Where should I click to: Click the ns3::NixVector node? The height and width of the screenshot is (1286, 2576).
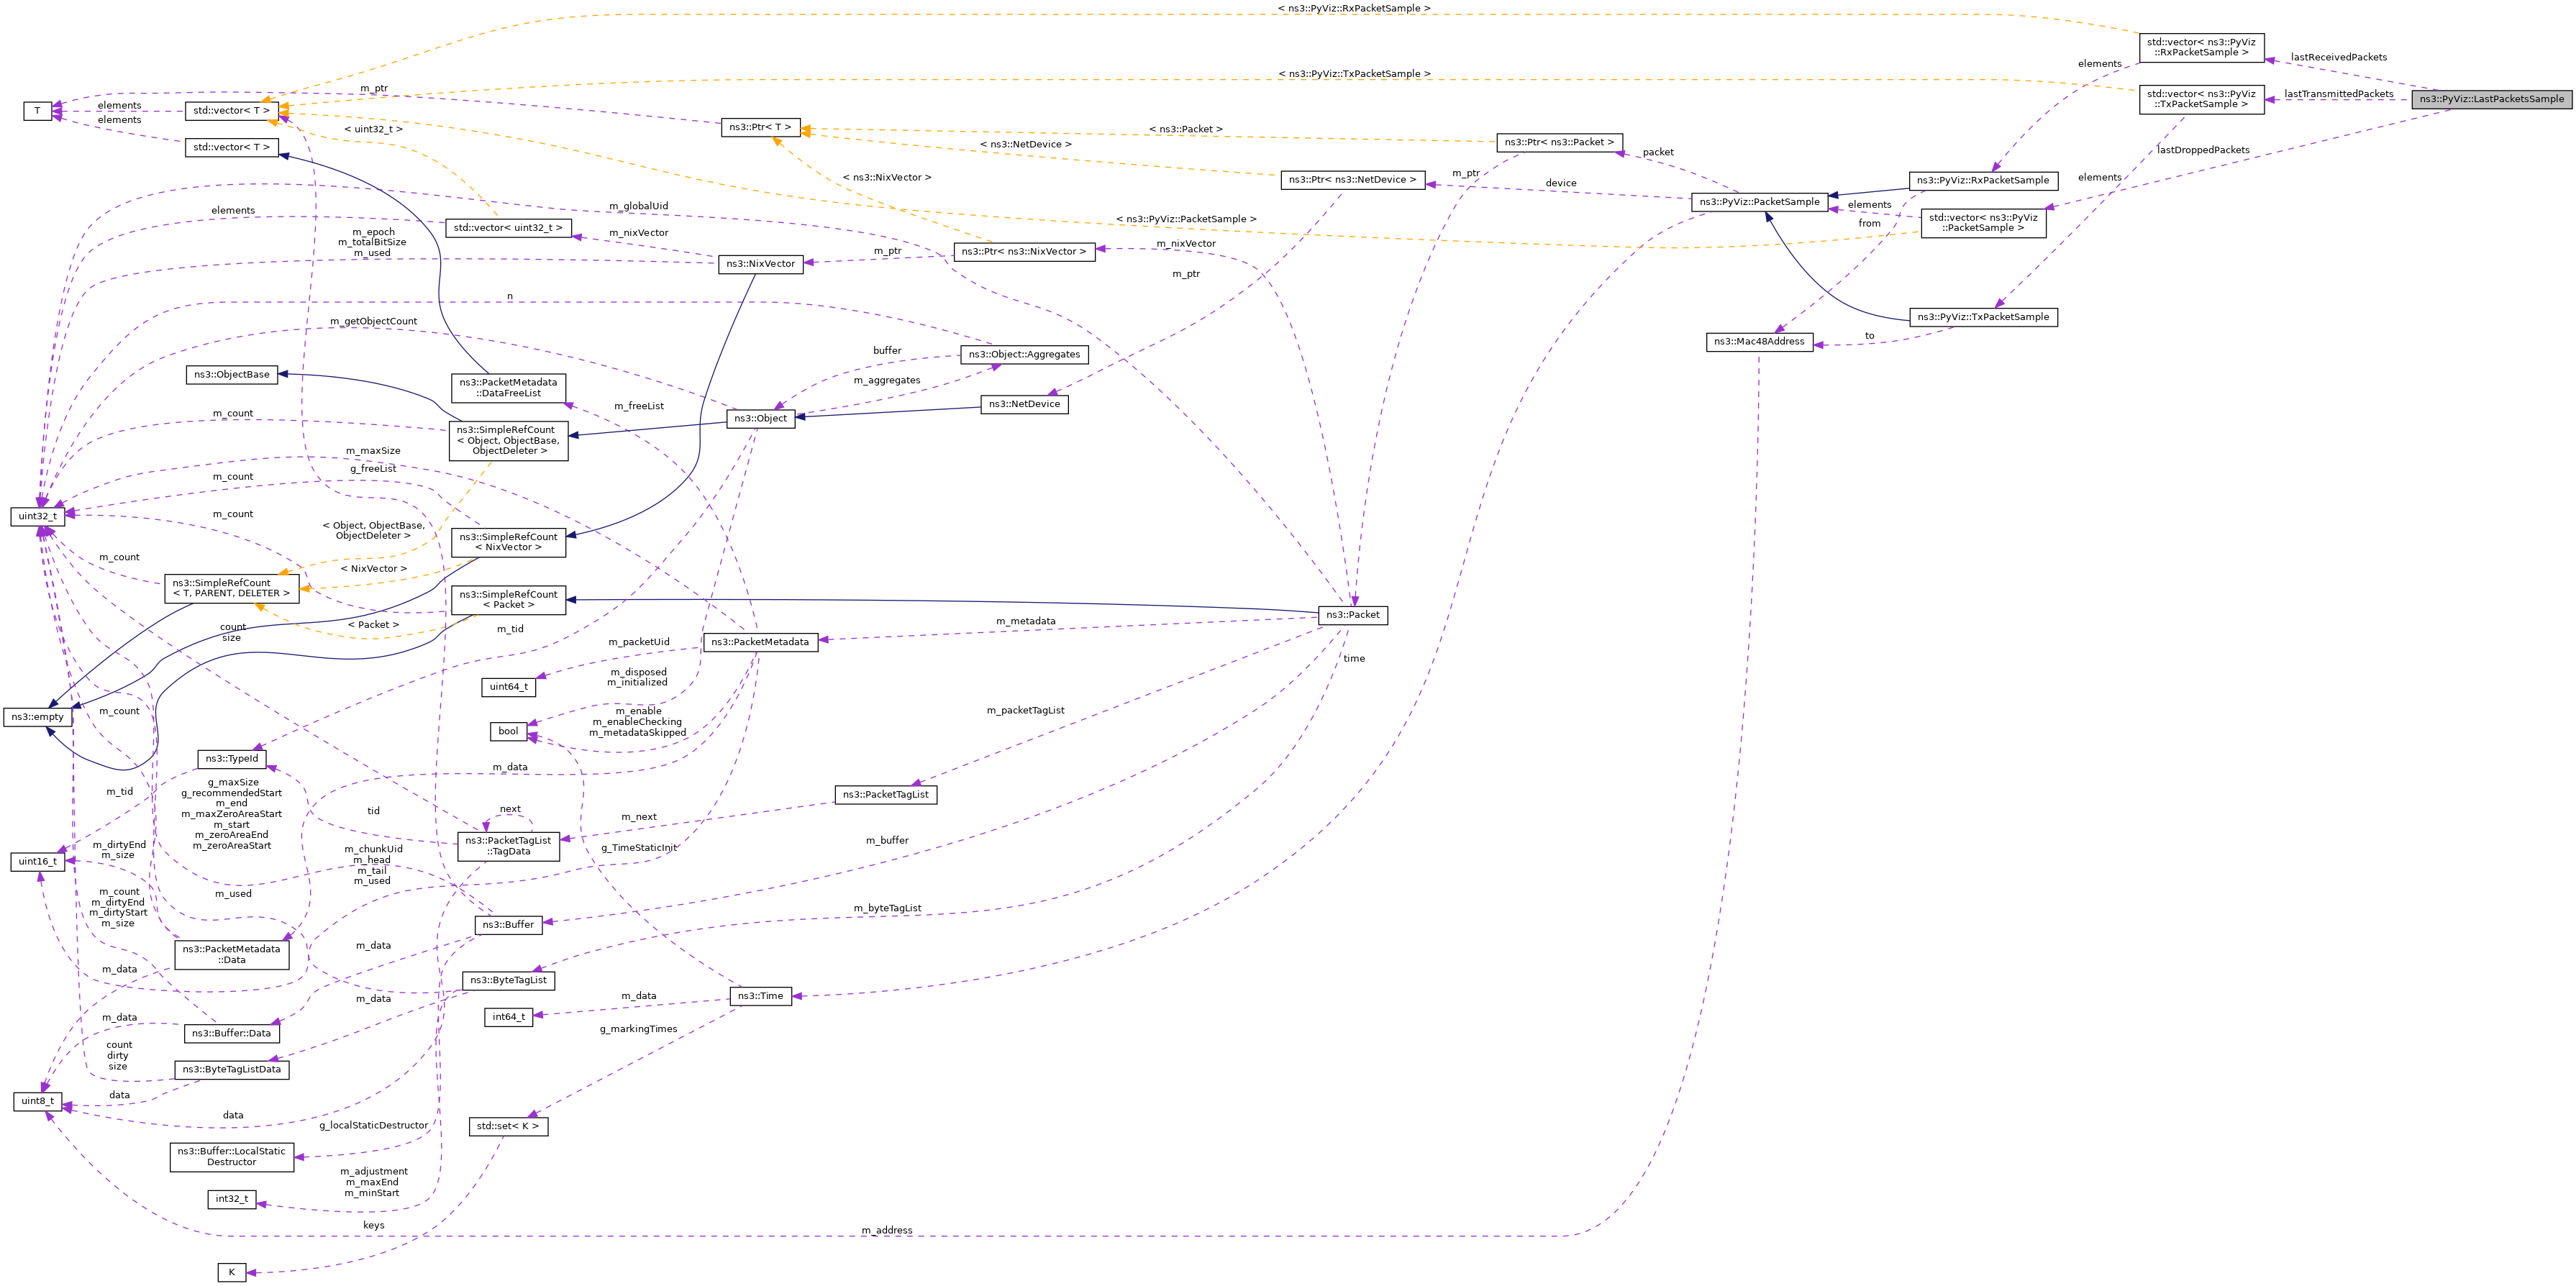point(760,264)
